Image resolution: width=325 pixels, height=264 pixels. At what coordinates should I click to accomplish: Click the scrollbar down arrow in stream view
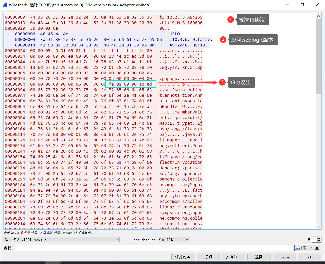319,226
